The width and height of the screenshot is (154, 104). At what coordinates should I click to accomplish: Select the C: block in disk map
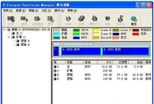(x=56, y=51)
